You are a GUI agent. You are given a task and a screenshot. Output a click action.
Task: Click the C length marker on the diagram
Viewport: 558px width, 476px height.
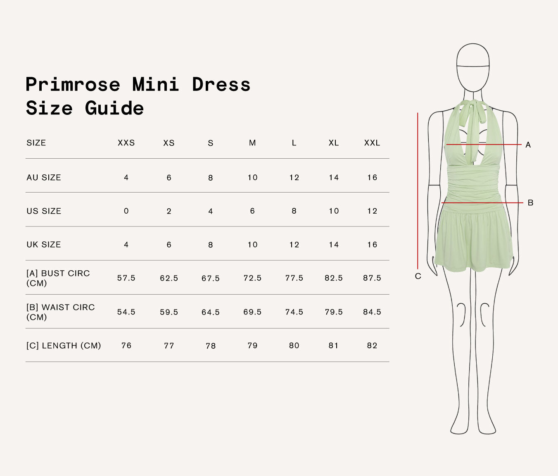(418, 276)
